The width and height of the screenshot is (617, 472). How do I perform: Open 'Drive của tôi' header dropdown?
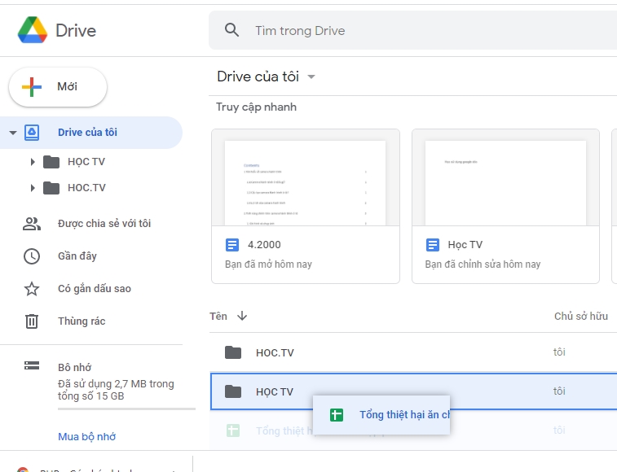pos(311,76)
